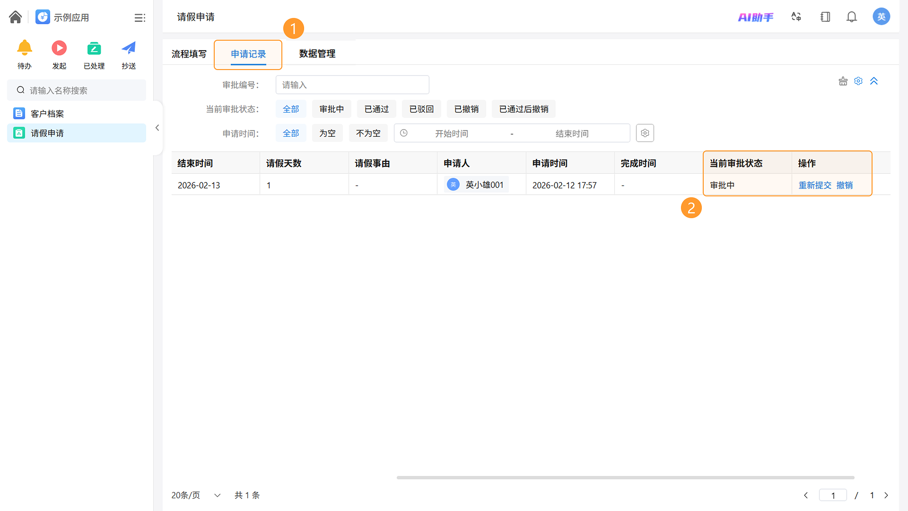Screen dimensions: 908x511
Task: Click the horizontal table scrollbar
Action: 625,477
